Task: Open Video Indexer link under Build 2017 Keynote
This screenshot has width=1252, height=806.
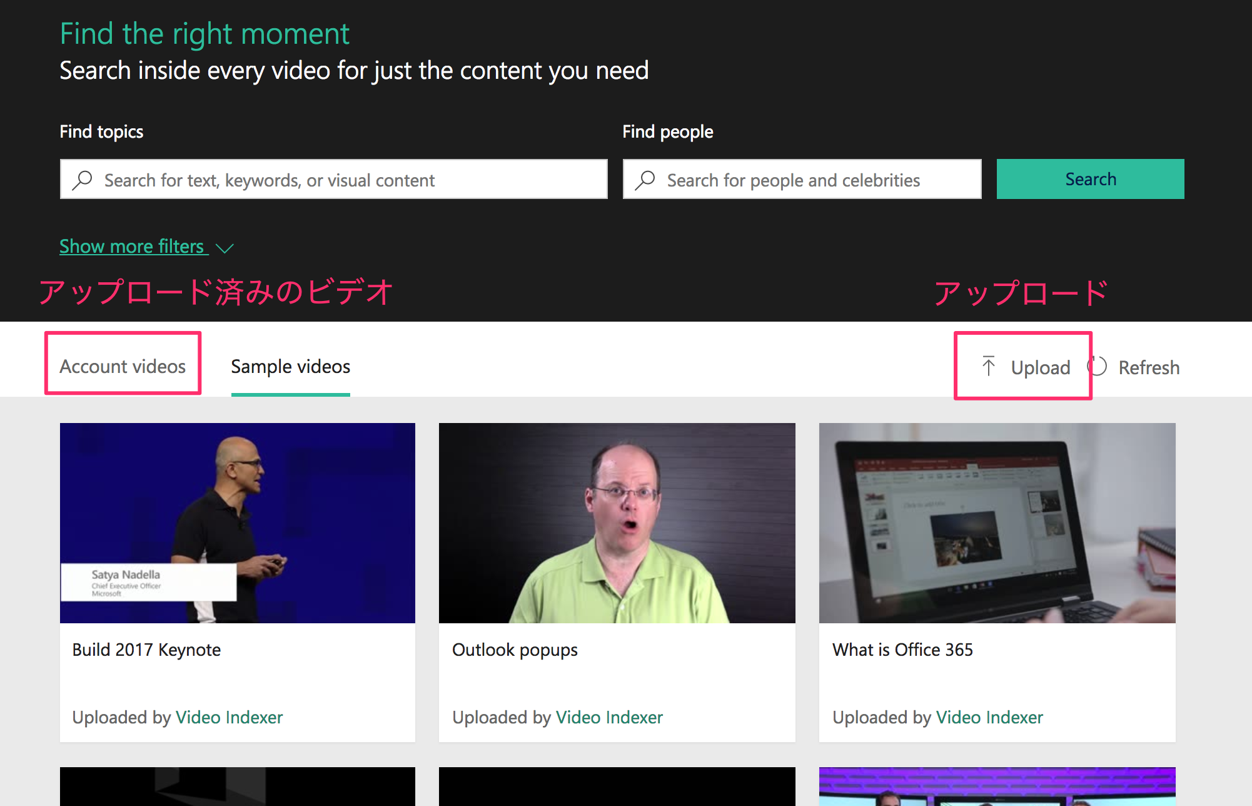Action: [x=230, y=717]
